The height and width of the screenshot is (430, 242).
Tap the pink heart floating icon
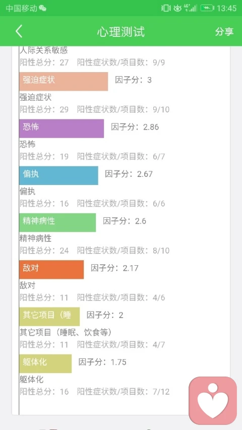[213, 401]
